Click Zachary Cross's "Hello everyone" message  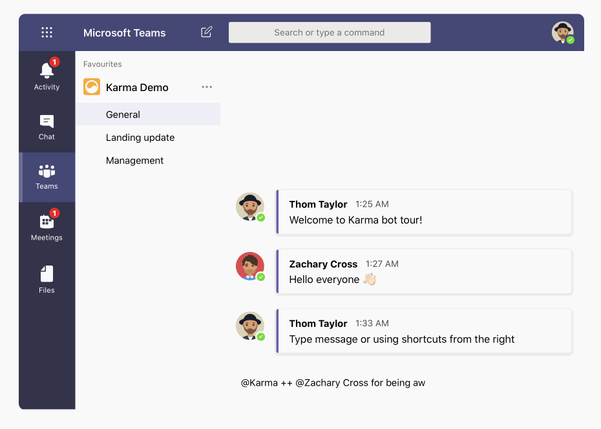[x=324, y=279]
